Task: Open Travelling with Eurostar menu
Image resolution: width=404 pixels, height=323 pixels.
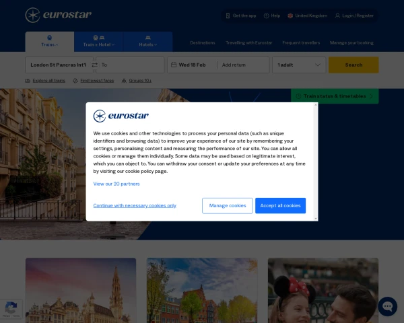Action: pyautogui.click(x=249, y=43)
